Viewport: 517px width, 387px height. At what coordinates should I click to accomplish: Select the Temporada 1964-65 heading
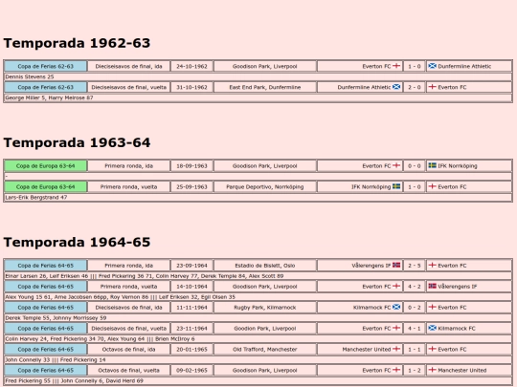pos(77,242)
